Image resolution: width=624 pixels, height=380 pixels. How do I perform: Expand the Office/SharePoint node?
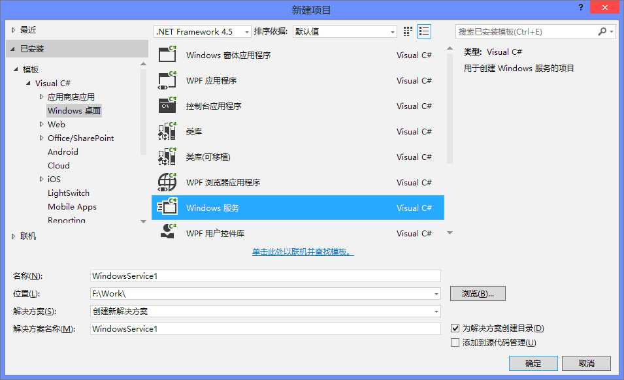click(41, 138)
